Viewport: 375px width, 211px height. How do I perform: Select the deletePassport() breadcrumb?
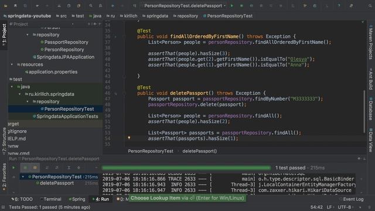tap(199, 151)
